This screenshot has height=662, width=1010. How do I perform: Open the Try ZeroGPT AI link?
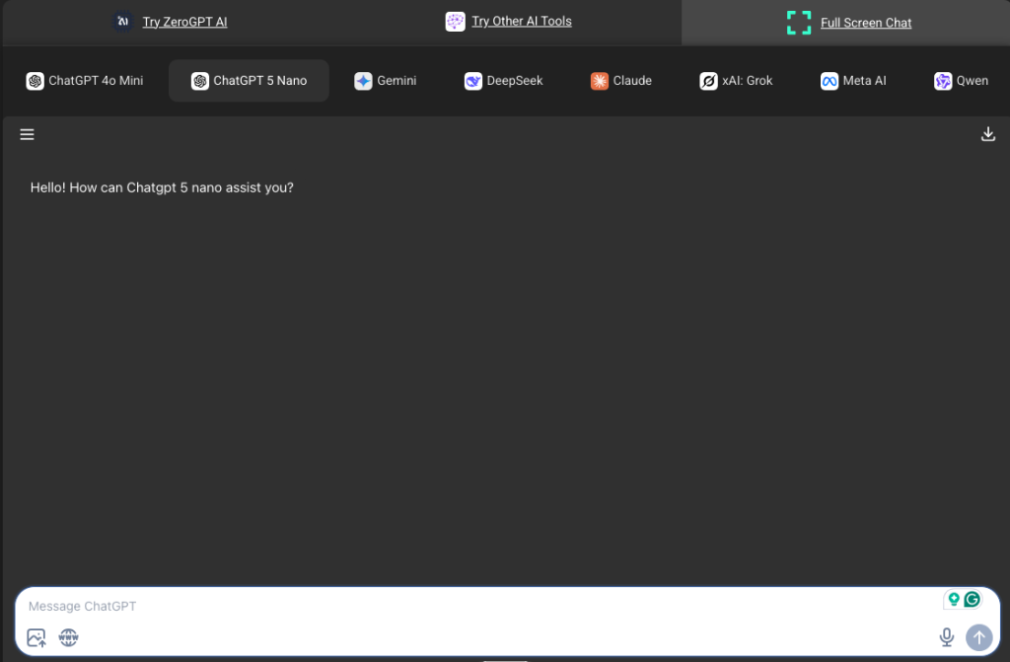184,22
